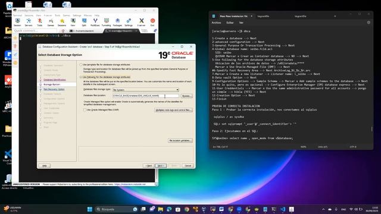Screen dimensions: 381x214
Task: Click the Servers toolbar icon
Action: point(29,22)
